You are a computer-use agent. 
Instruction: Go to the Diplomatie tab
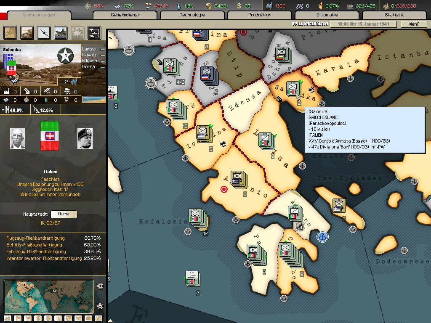pos(327,15)
